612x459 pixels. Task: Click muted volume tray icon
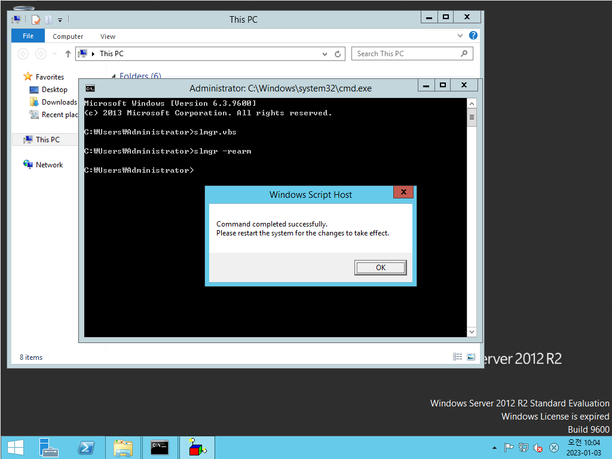tap(538, 448)
